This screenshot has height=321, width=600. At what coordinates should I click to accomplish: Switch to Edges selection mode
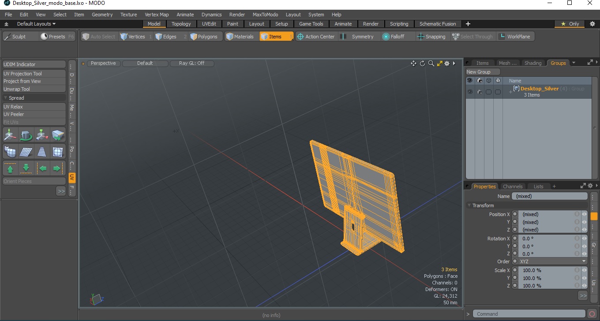[171, 37]
